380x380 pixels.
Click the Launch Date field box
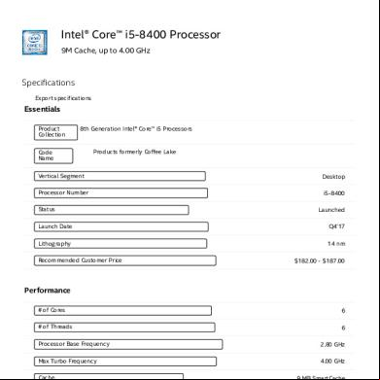coord(121,226)
